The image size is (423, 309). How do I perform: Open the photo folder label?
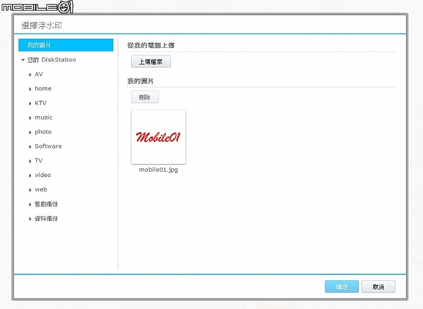[43, 132]
